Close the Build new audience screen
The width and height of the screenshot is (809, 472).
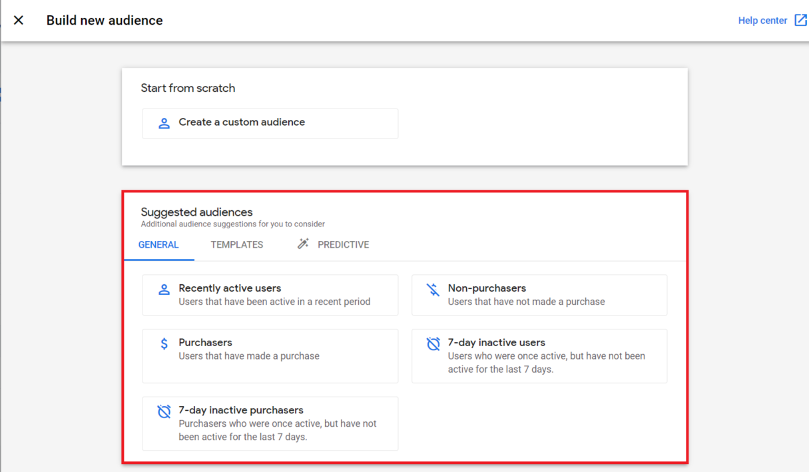tap(18, 20)
